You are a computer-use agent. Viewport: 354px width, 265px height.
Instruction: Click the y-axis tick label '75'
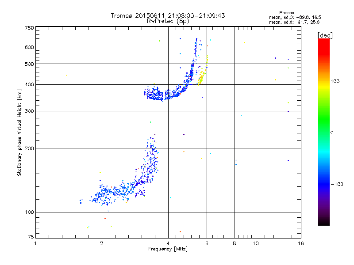(x=31, y=237)
